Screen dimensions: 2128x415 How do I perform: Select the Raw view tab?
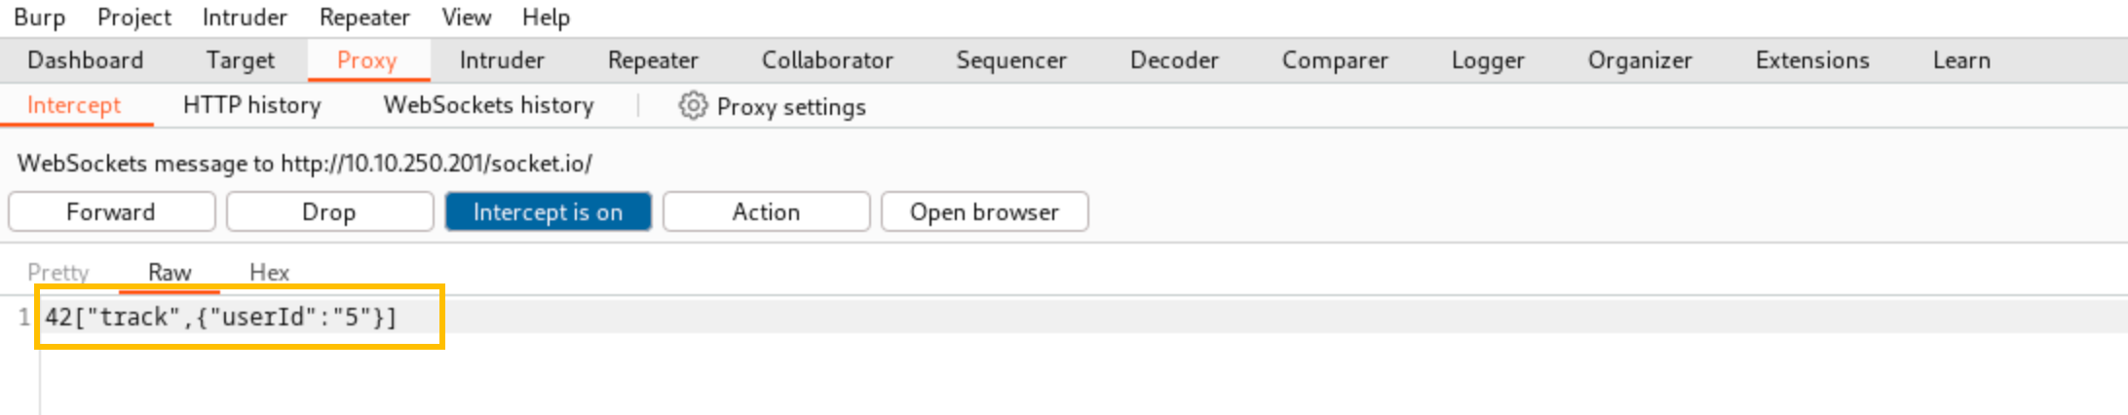pyautogui.click(x=170, y=272)
